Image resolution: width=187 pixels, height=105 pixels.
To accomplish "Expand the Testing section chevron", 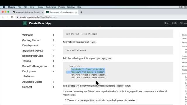I will coord(54,61).
